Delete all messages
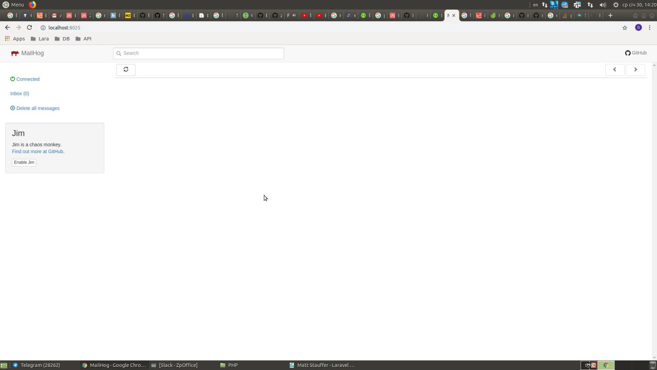 pos(35,108)
